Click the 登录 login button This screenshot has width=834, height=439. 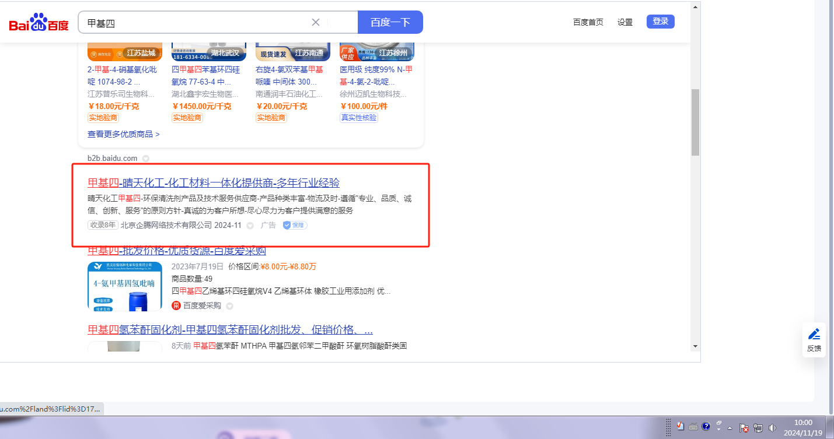(x=661, y=22)
